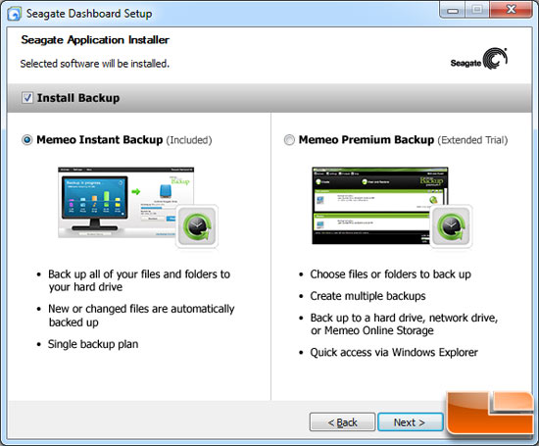
Task: Select the Memeo Instant Backup radio button
Action: pyautogui.click(x=26, y=140)
